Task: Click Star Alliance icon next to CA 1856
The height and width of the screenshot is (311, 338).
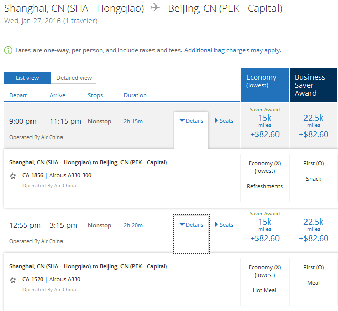Action: click(13, 176)
